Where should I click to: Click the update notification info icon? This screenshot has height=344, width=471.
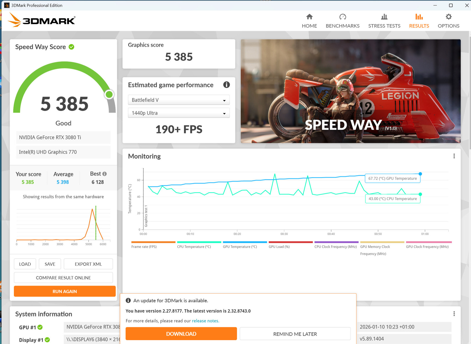point(128,301)
